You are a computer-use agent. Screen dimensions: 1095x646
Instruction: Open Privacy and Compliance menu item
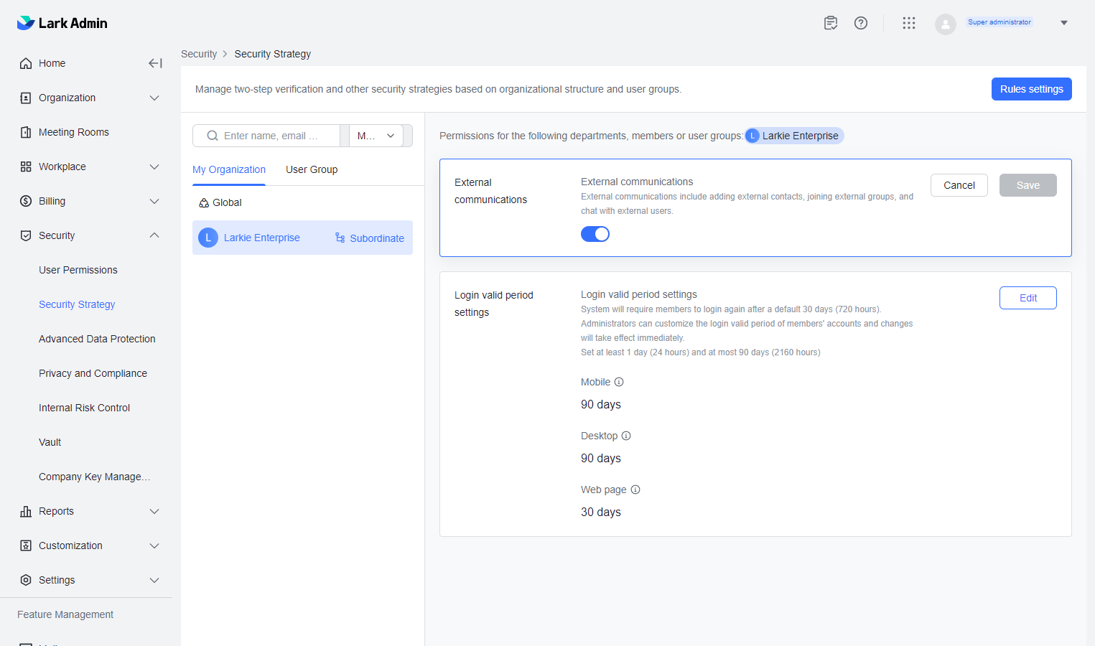tap(93, 373)
